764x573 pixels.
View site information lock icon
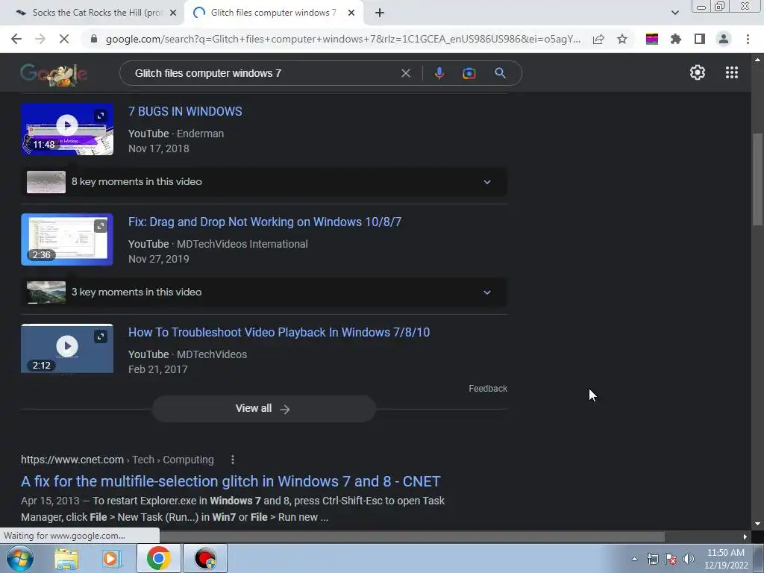pos(94,39)
